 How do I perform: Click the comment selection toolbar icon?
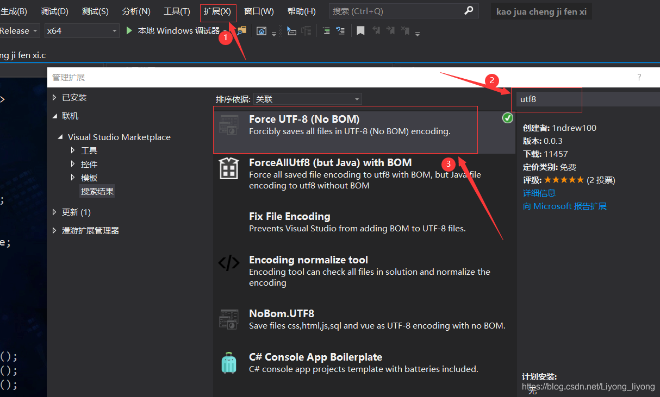(x=326, y=31)
